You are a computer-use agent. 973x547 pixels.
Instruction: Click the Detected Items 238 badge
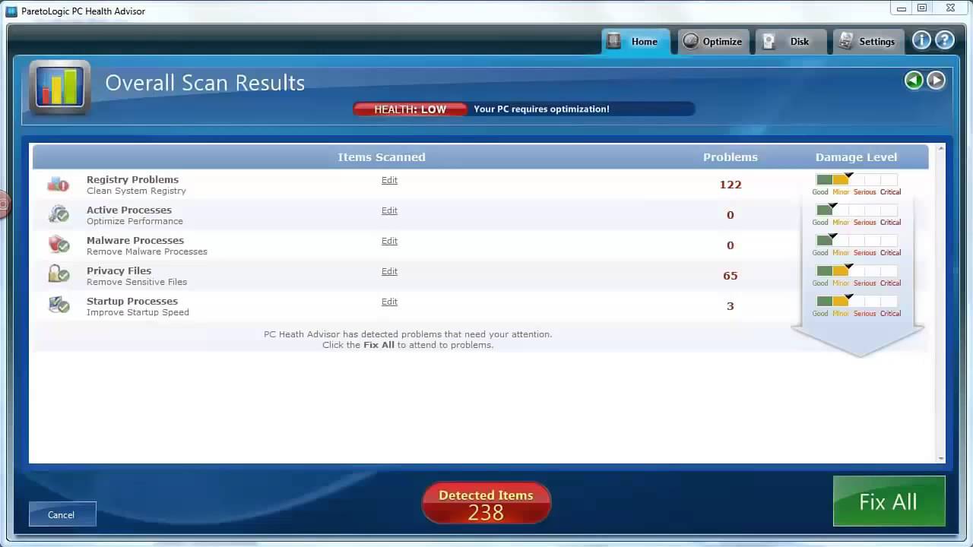(486, 504)
